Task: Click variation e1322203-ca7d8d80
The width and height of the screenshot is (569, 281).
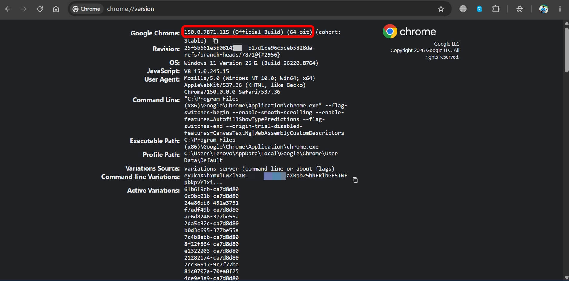Action: tap(211, 251)
